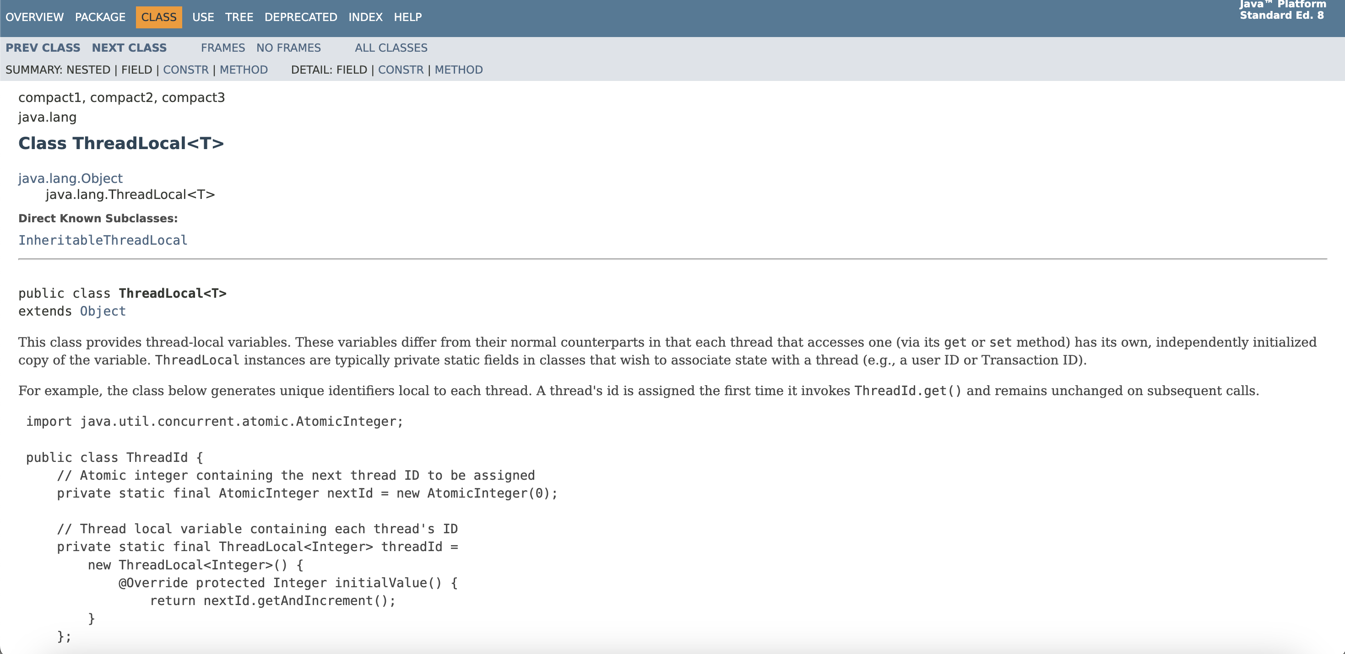Switch to NO FRAMES view

(x=288, y=48)
